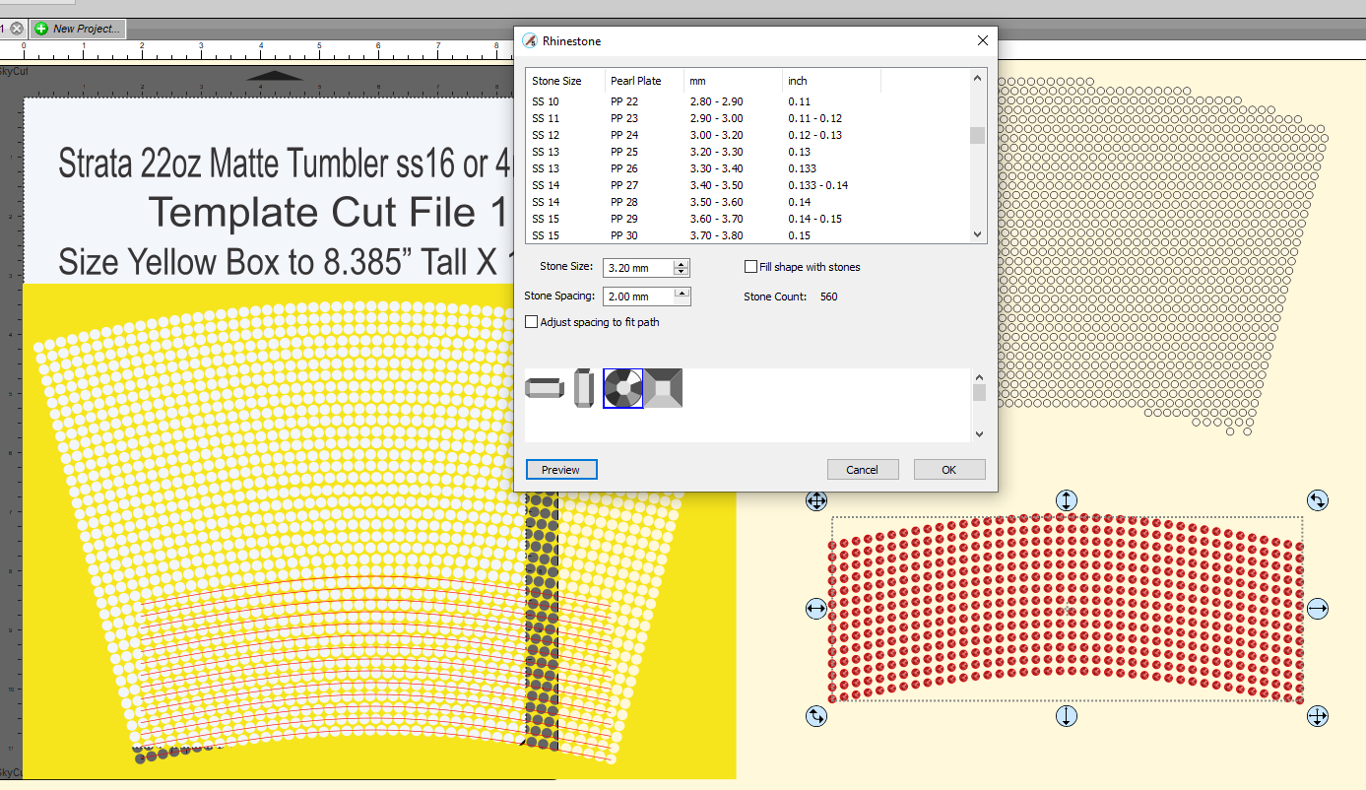Close the Rhinestone dialog

982,40
